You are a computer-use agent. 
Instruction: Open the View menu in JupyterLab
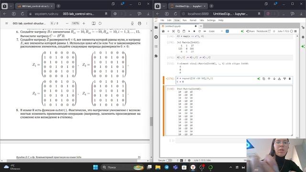coord(177,20)
